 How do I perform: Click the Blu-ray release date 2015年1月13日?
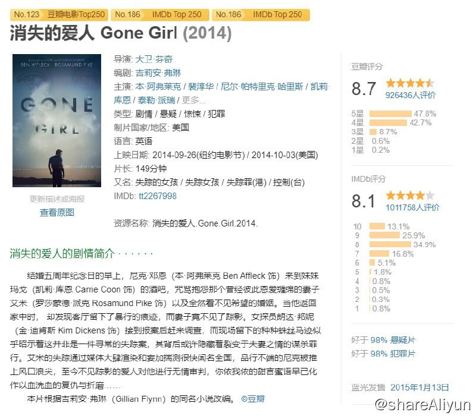(x=421, y=386)
